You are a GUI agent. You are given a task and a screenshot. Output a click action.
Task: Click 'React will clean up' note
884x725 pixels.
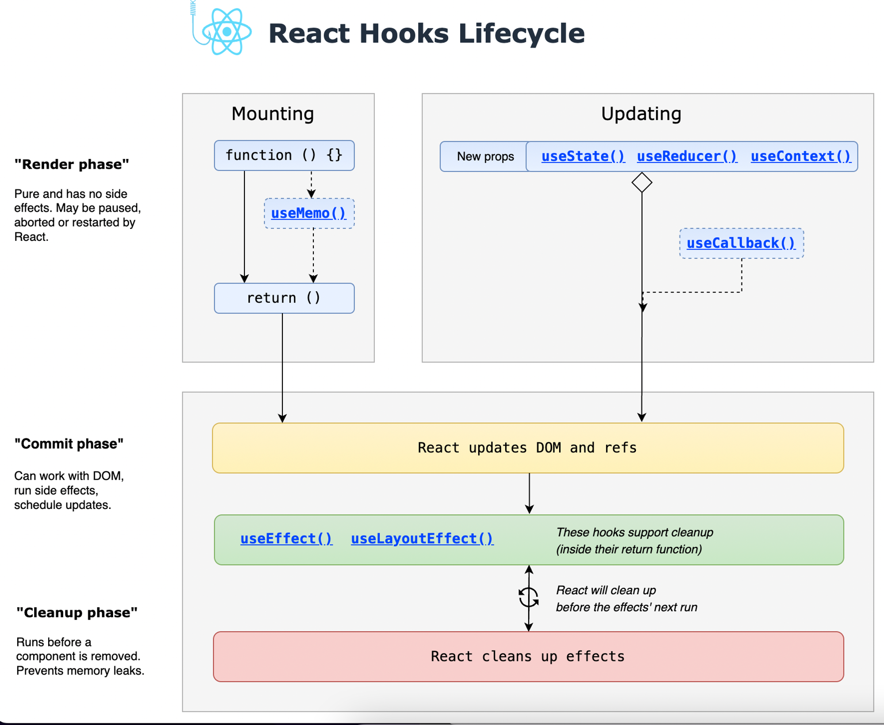point(627,599)
